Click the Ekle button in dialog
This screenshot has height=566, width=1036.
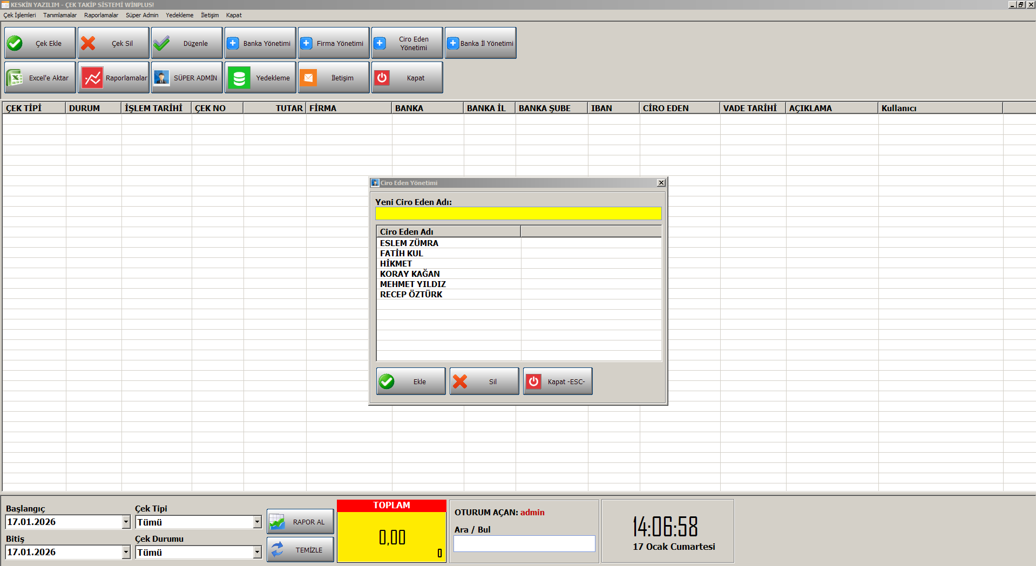tap(411, 381)
